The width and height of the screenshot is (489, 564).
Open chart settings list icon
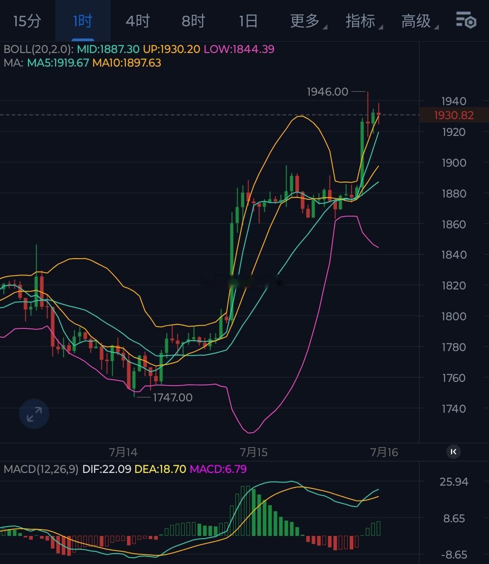click(466, 20)
